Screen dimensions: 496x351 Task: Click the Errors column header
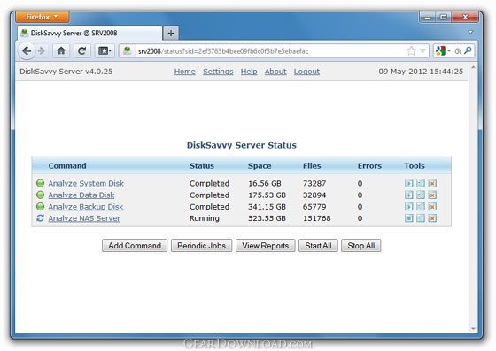pos(369,165)
